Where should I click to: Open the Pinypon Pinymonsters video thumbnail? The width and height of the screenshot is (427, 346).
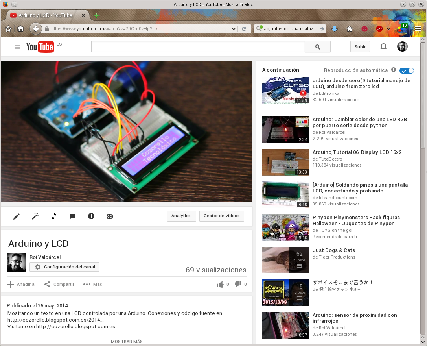pyautogui.click(x=286, y=228)
